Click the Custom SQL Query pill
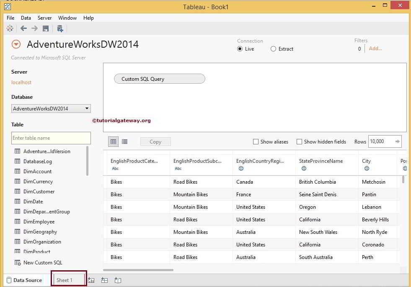 pos(159,79)
